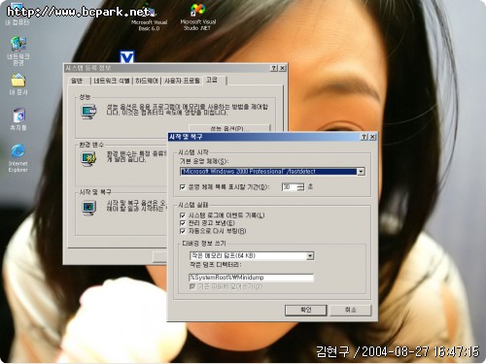Open the Microsoft Visual Basic 6.0 icon
The width and height of the screenshot is (486, 364).
[x=149, y=17]
